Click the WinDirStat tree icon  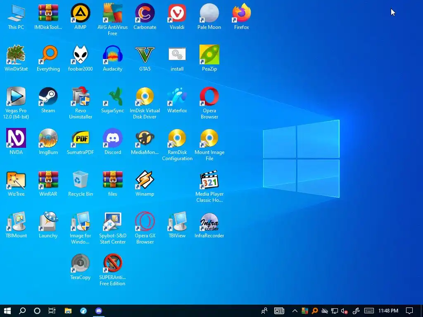[x=16, y=59]
